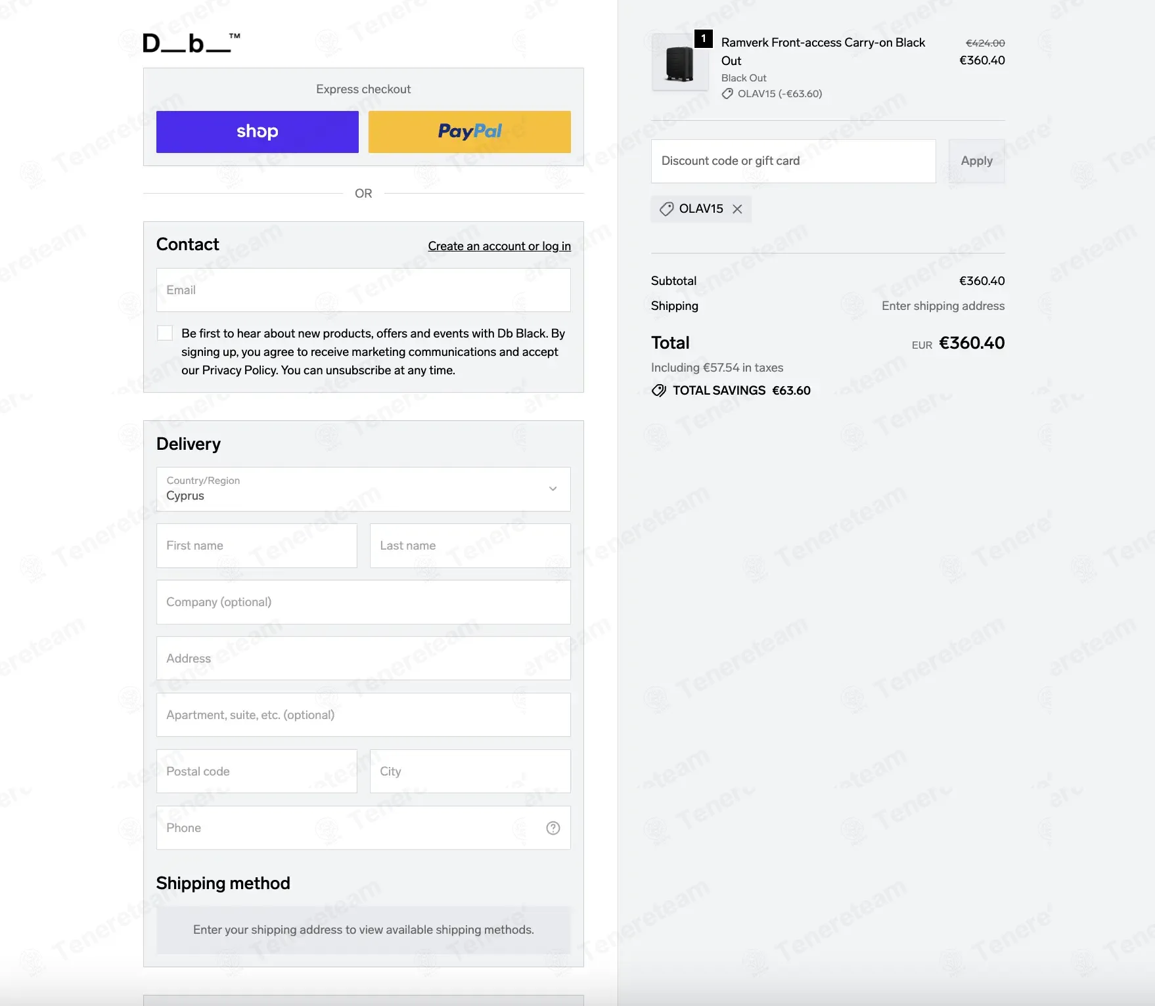The height and width of the screenshot is (1006, 1155).
Task: Click the Contact section heading
Action: 188,244
